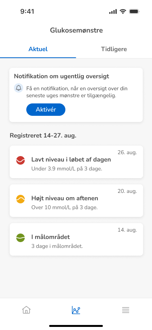Tap the Glukosemønstre page title

tap(76, 30)
